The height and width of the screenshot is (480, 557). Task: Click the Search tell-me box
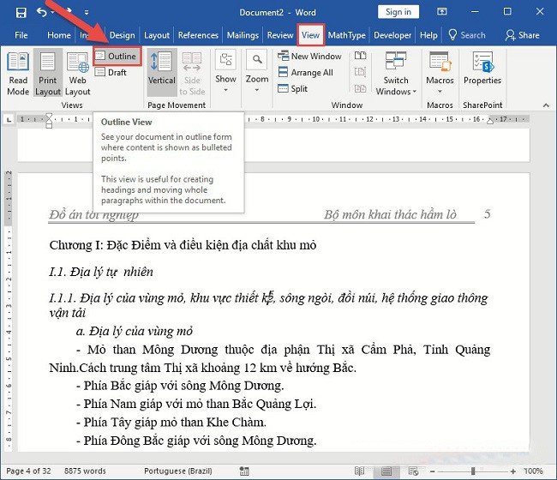tap(467, 35)
